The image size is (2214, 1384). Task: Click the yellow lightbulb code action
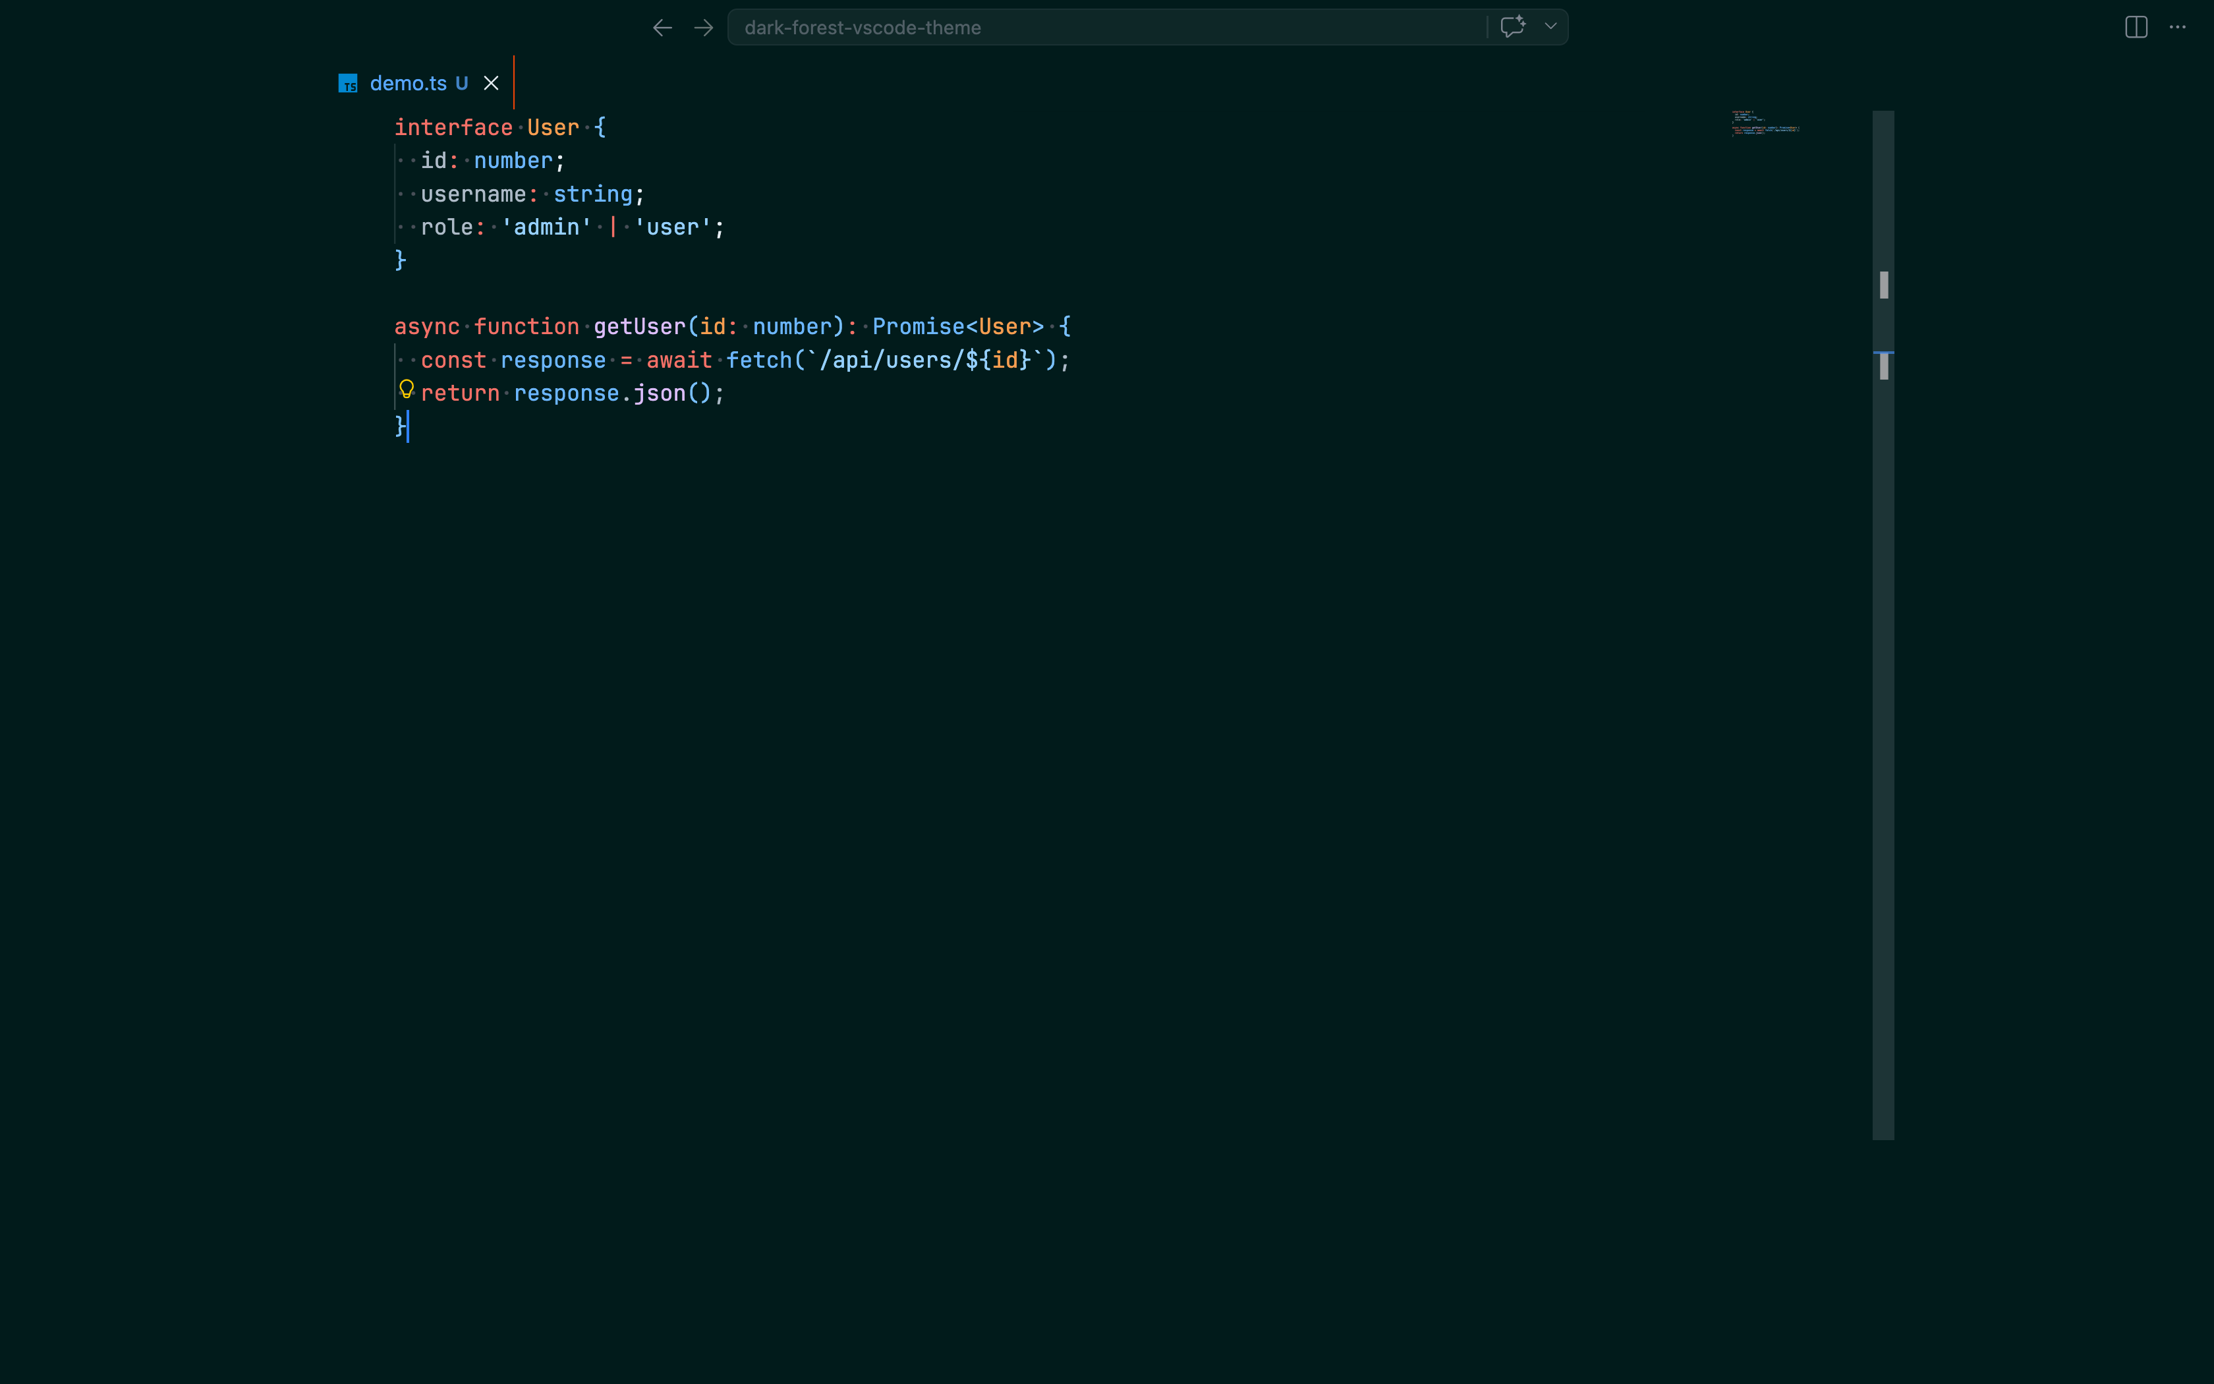(x=407, y=390)
